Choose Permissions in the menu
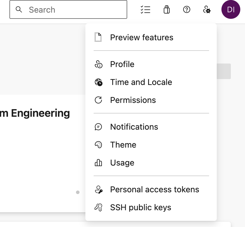Viewport: 245px width, 227px height. (x=151, y=100)
